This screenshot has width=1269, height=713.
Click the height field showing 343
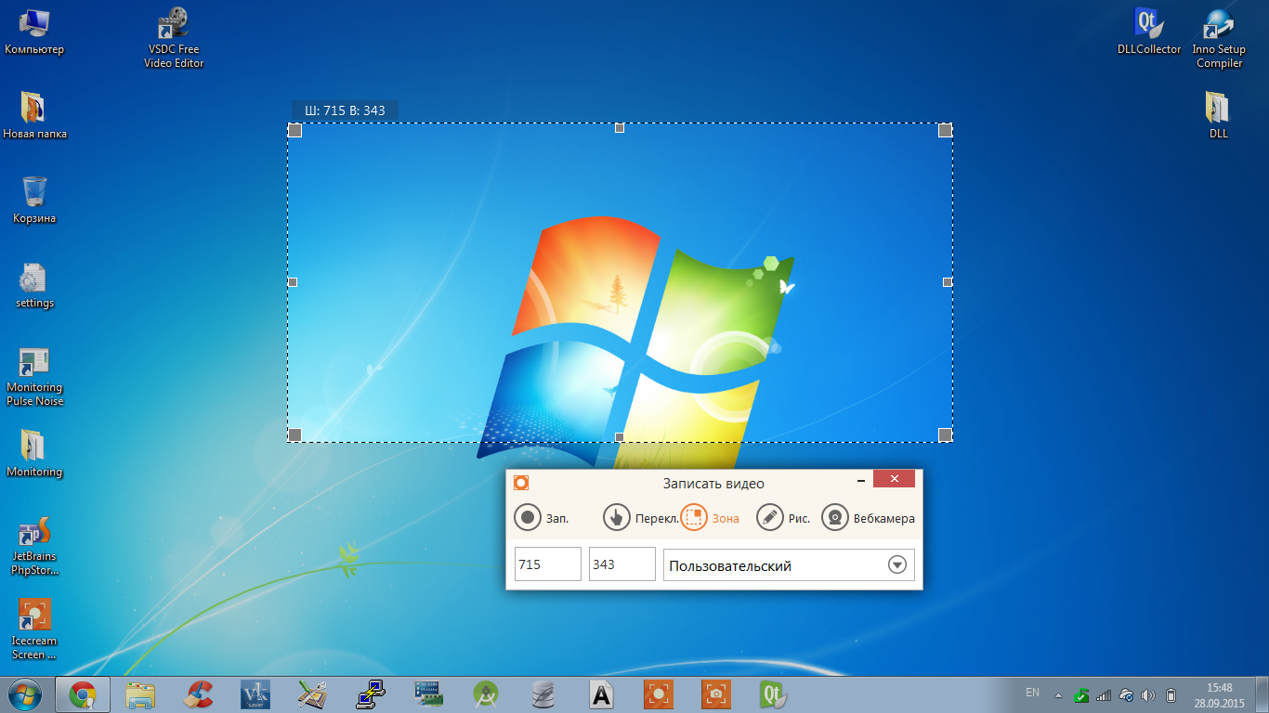click(x=622, y=564)
